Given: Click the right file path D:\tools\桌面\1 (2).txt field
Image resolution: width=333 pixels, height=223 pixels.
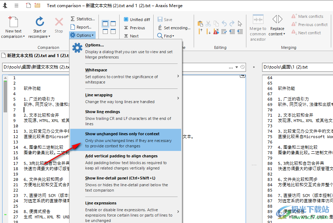Looking at the screenshot, I should (x=297, y=67).
